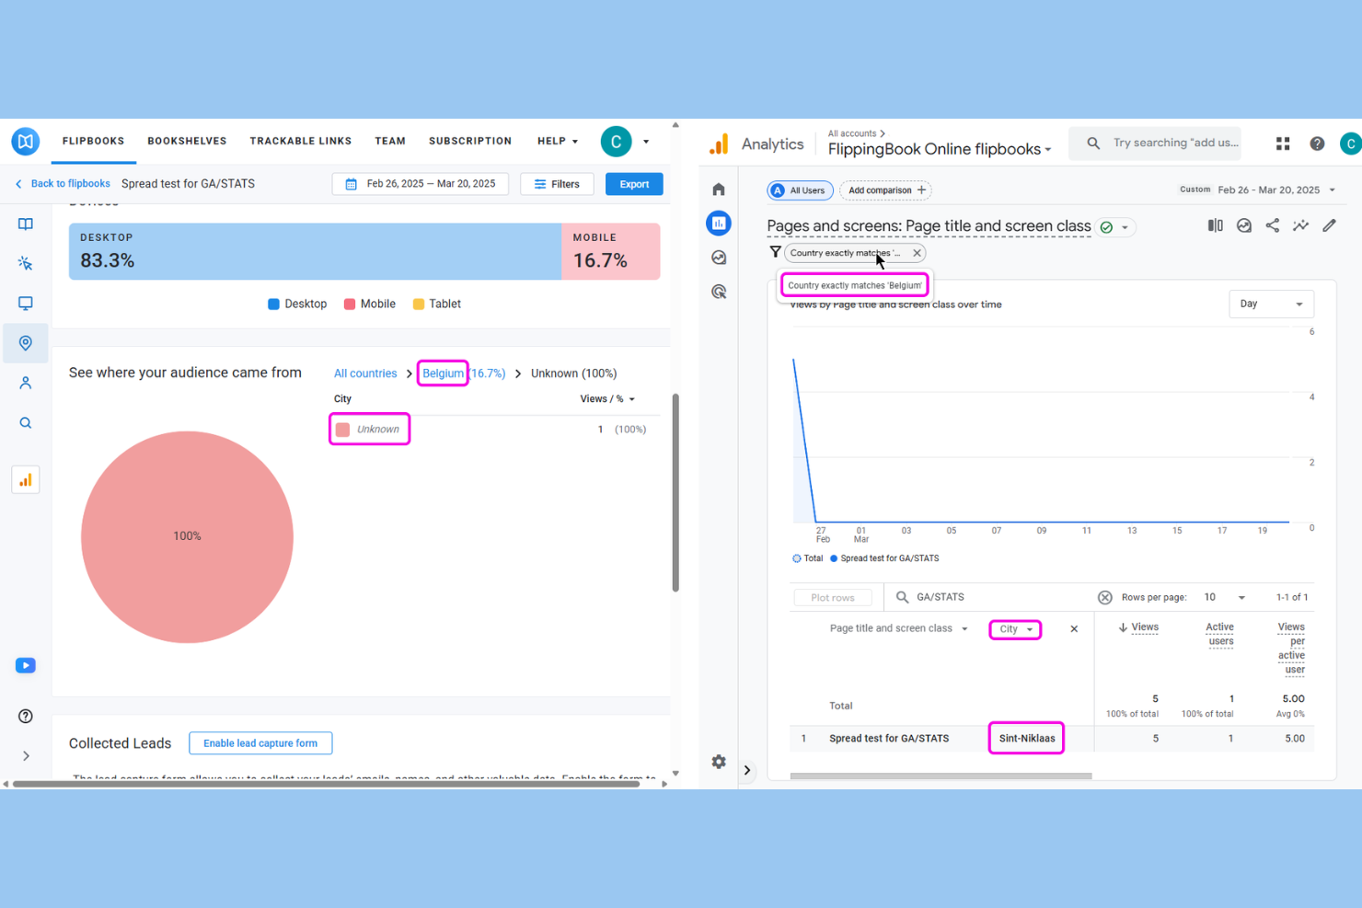Open the TRACKABLE LINKS tab

point(301,141)
